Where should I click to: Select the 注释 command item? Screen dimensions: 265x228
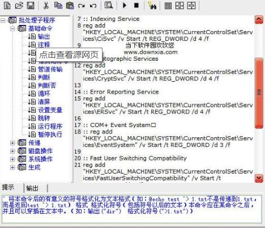point(44,45)
